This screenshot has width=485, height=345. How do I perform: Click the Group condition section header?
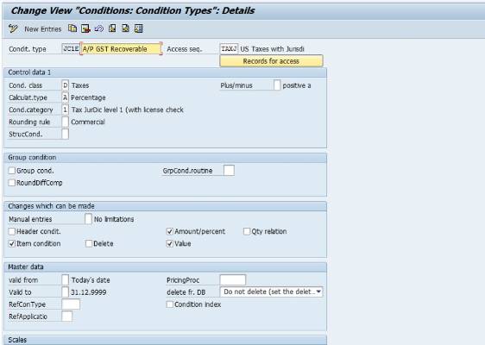(x=165, y=157)
